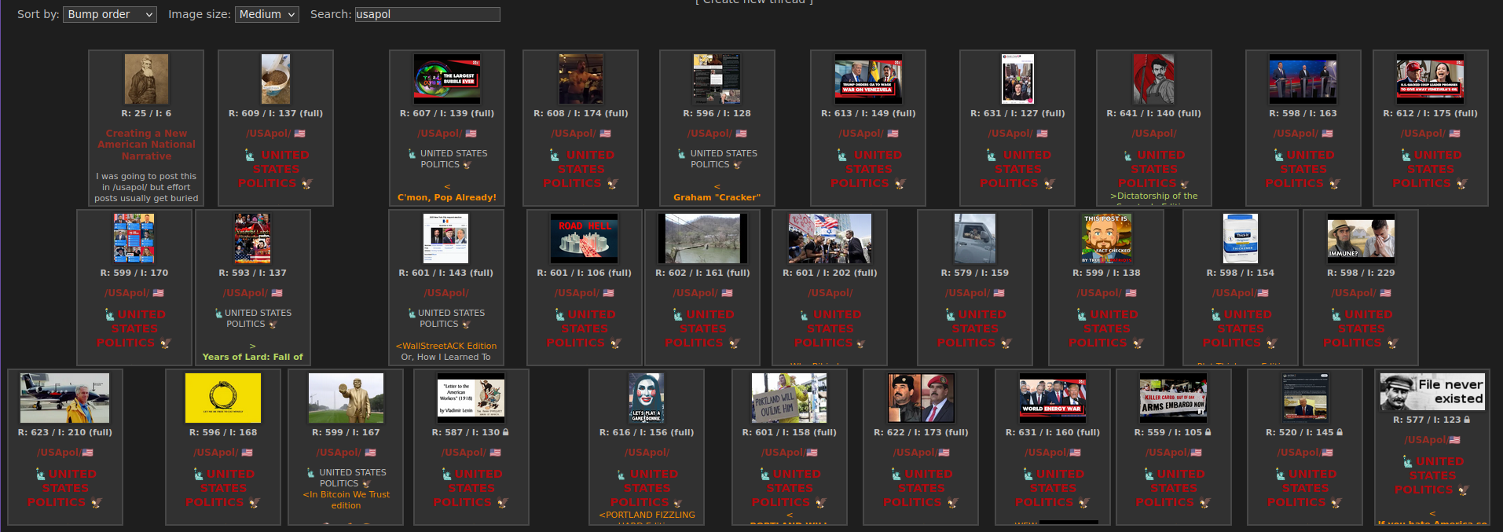Viewport: 1503px width, 532px height.
Task: Click 'Letter to the American Workers' thumbnail
Action: [471, 398]
